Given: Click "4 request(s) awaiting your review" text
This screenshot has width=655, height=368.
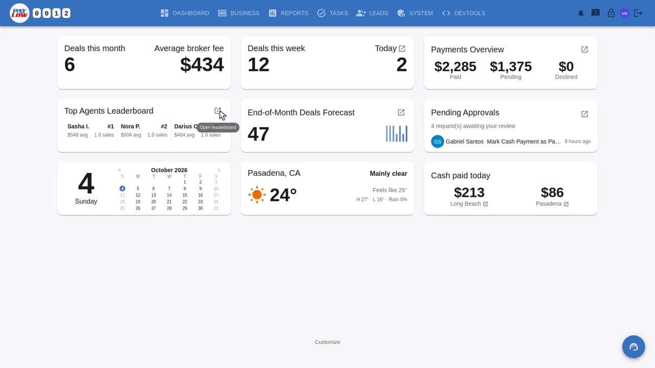Looking at the screenshot, I should tap(473, 126).
